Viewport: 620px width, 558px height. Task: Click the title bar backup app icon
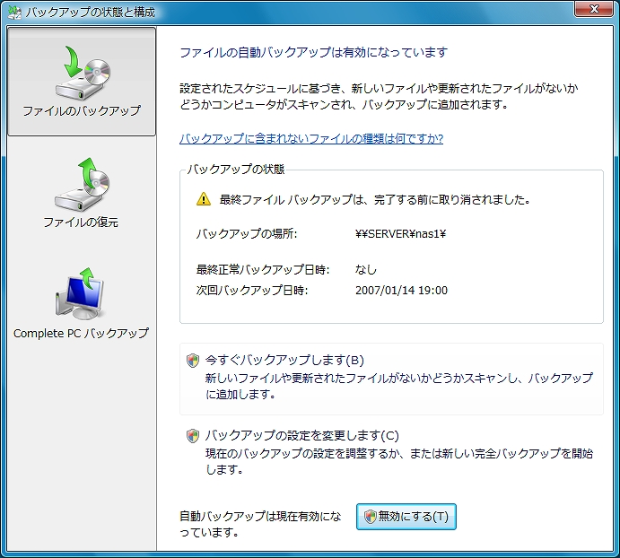(13, 12)
